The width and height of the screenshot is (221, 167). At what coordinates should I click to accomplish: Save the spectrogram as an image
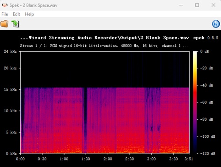[x=15, y=24]
